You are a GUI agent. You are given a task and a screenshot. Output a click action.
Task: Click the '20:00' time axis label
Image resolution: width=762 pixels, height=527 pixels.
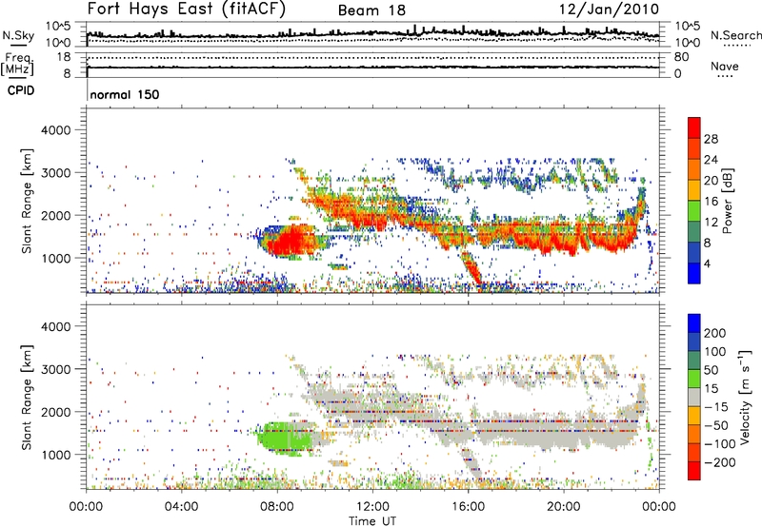tap(564, 507)
